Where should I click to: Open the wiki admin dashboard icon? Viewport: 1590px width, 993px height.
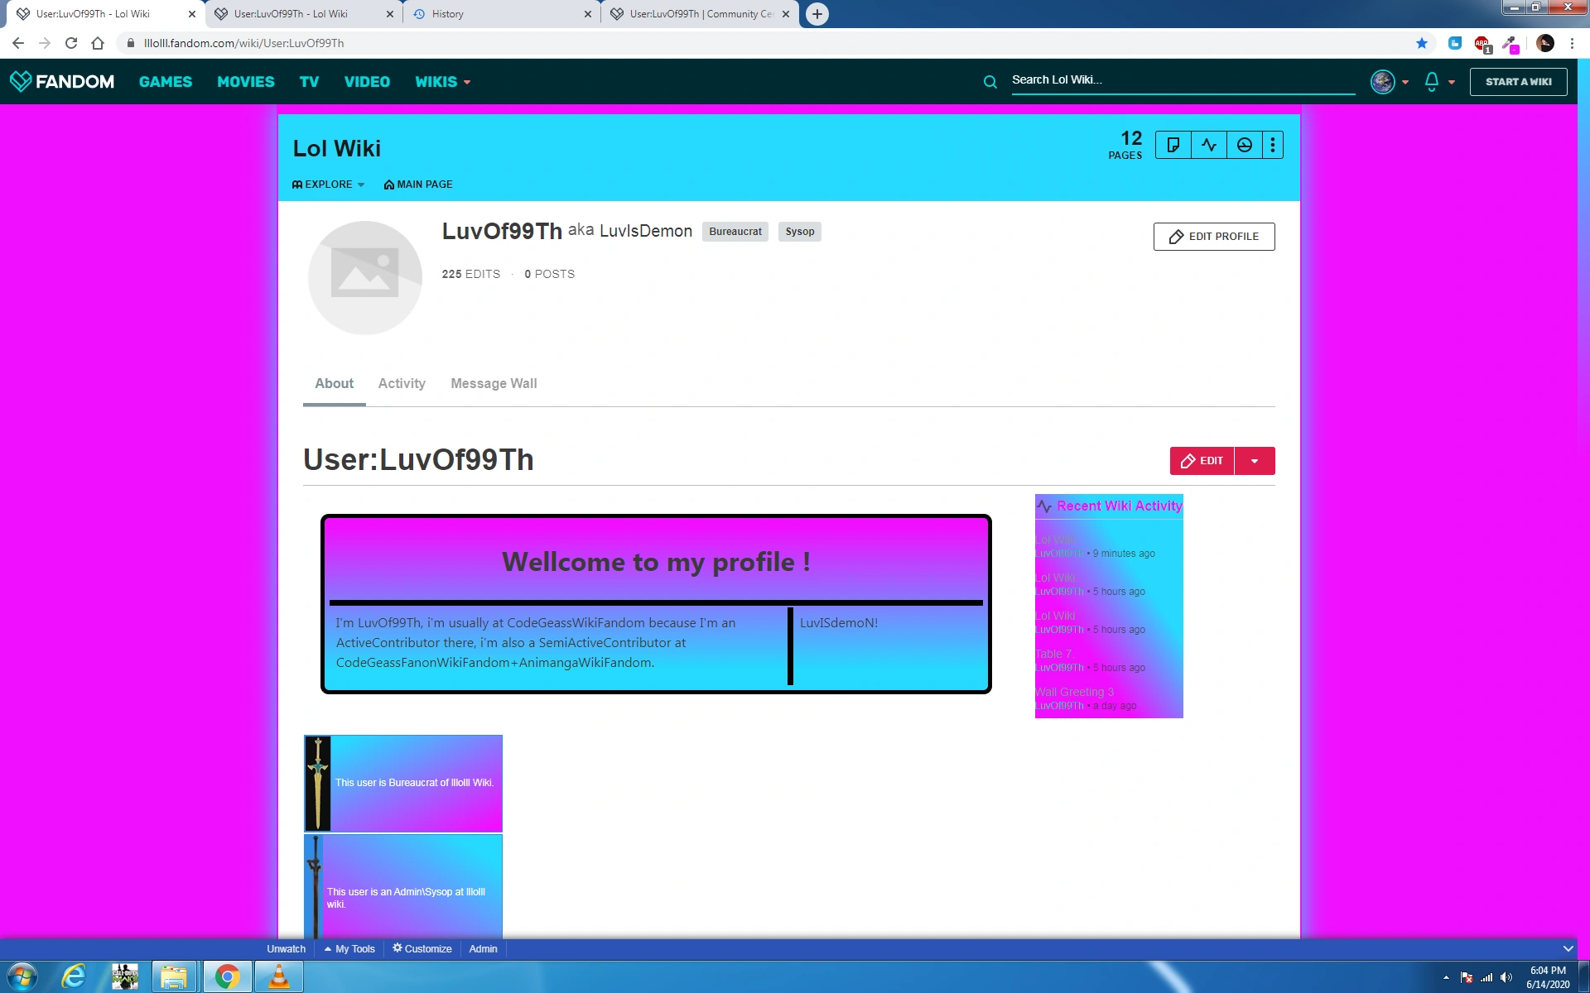pos(1245,145)
